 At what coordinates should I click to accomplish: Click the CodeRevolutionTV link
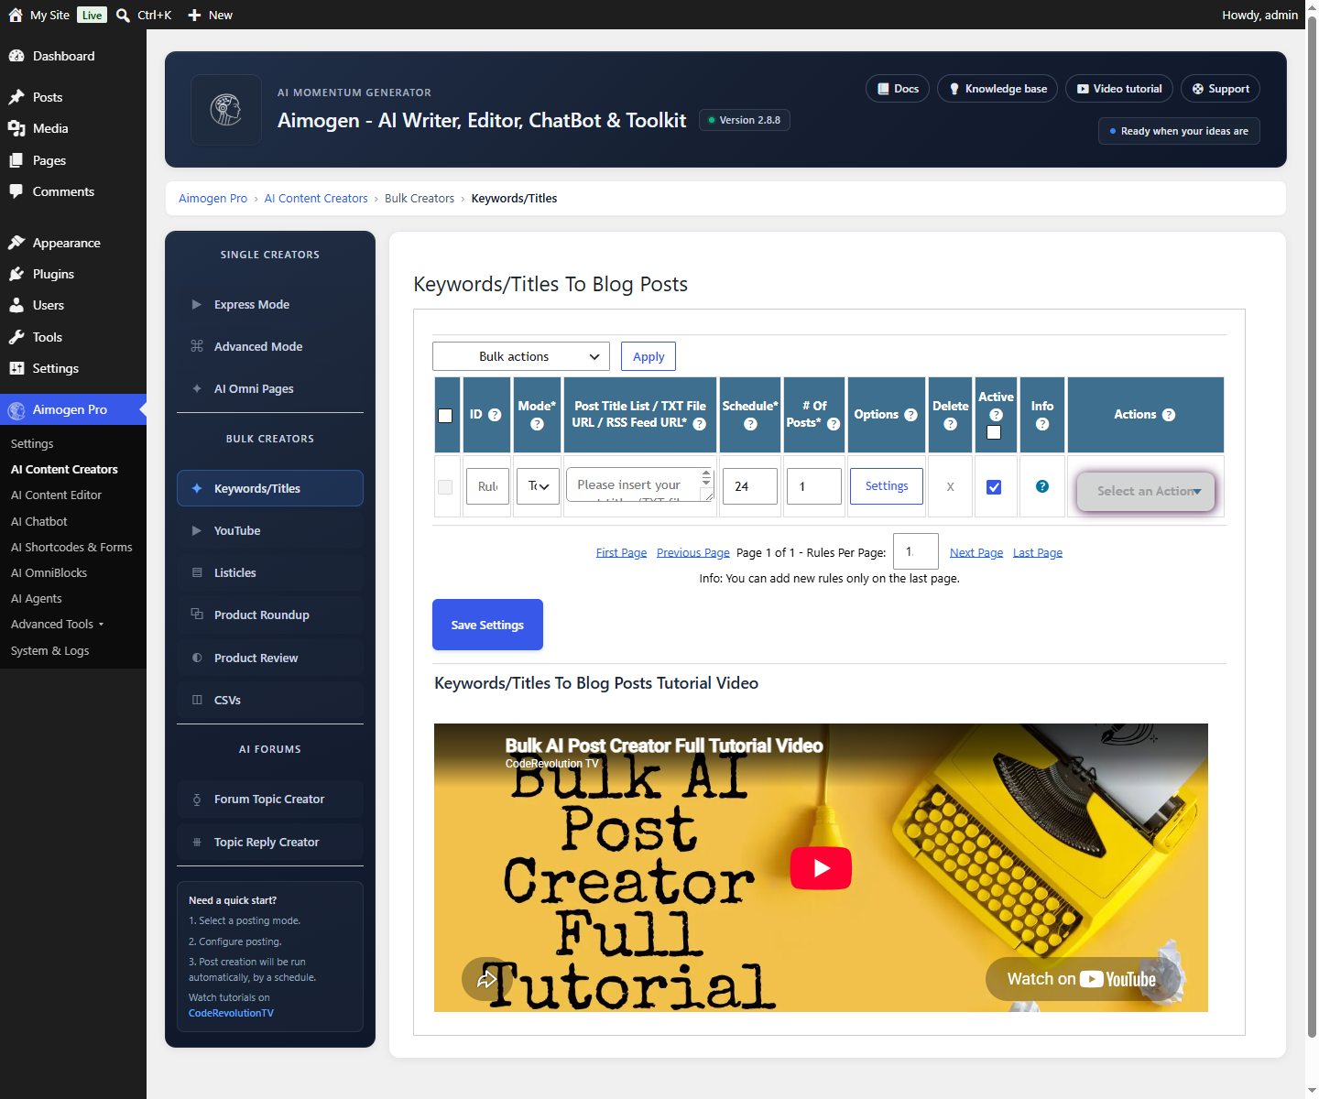(x=231, y=1013)
